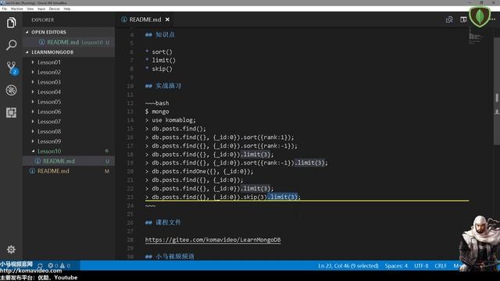The width and height of the screenshot is (500, 281).
Task: Open the Explorer view in activity bar
Action: 11,23
